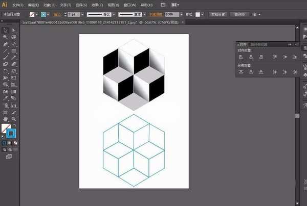Switch to Color fill mode button
This screenshot has height=206, width=307.
(x=5, y=143)
